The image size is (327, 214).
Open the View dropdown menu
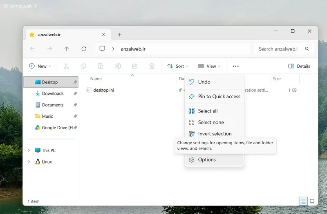209,66
